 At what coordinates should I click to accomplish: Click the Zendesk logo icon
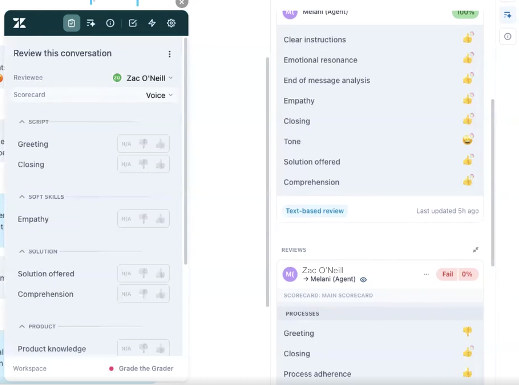19,23
